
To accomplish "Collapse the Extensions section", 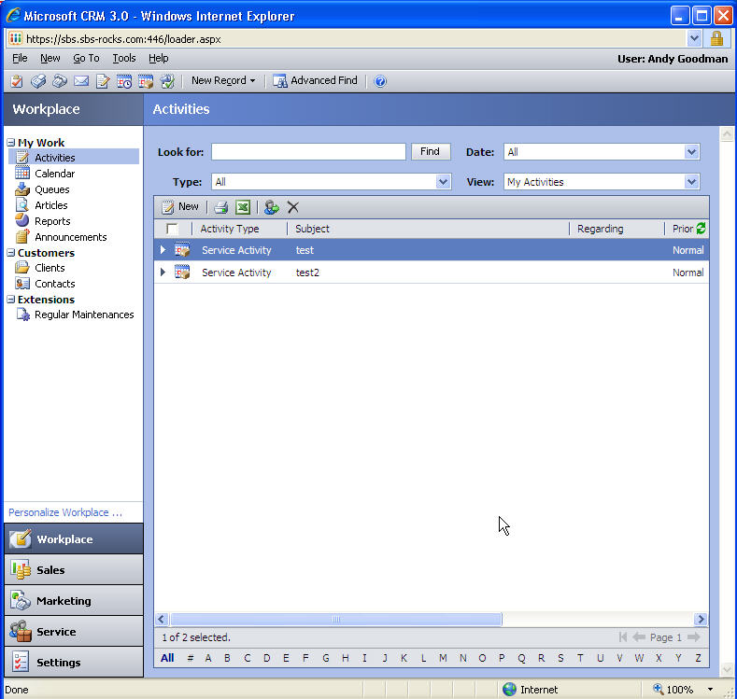I will 11,299.
